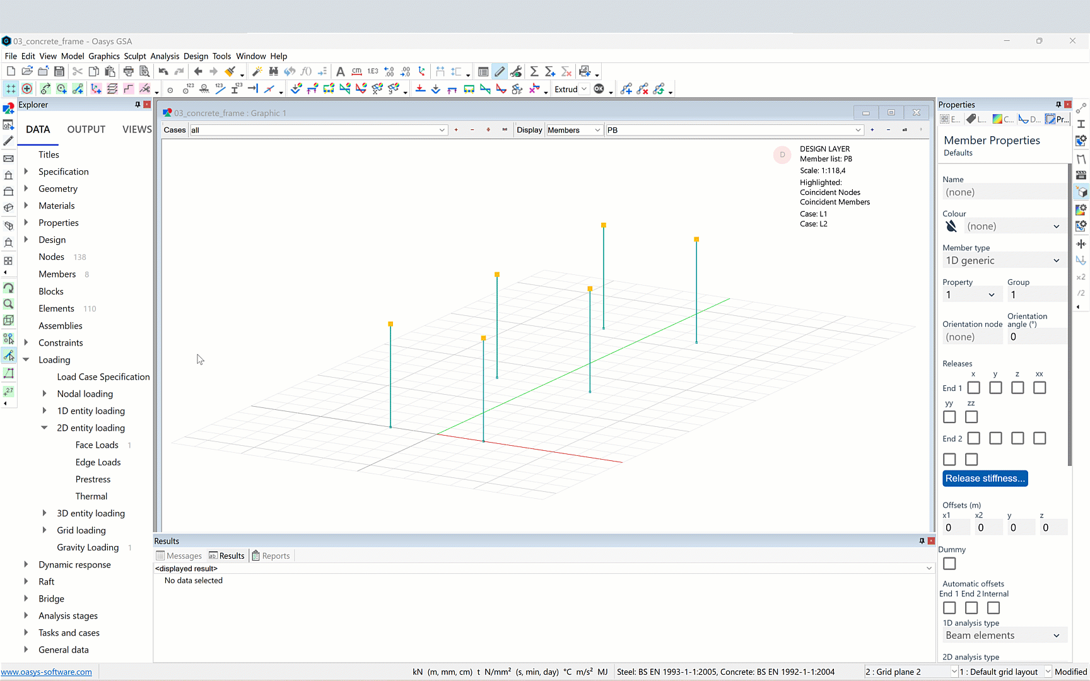Click the Undo arrow icon
The width and height of the screenshot is (1090, 681).
[x=163, y=71]
